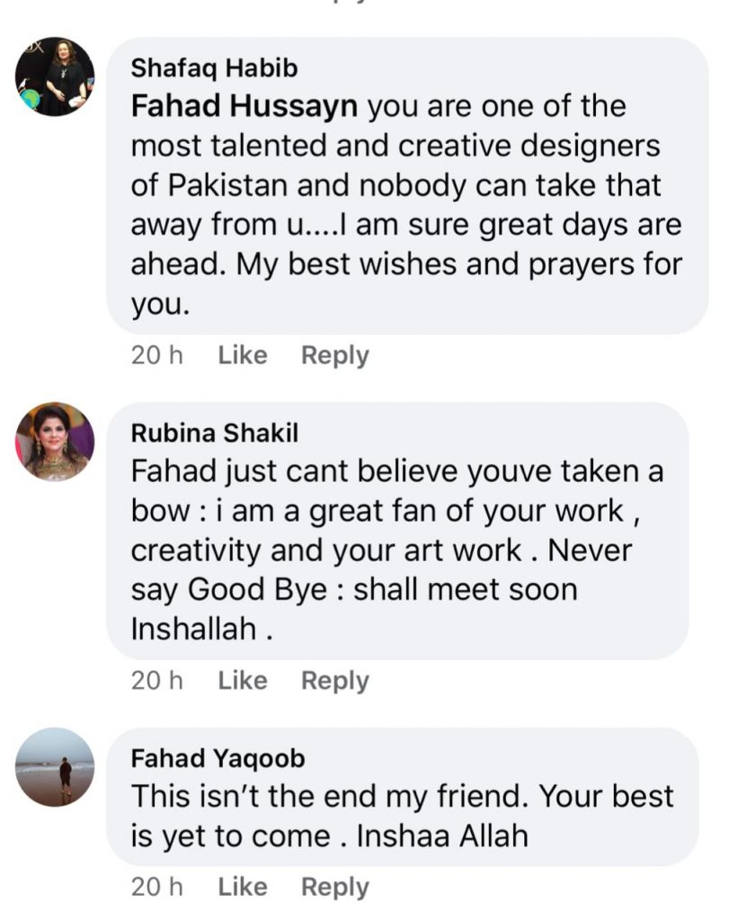Click the 20 h timestamp under Fahad Yaqoob's comment
Viewport: 729px width, 921px height.
coord(156,887)
